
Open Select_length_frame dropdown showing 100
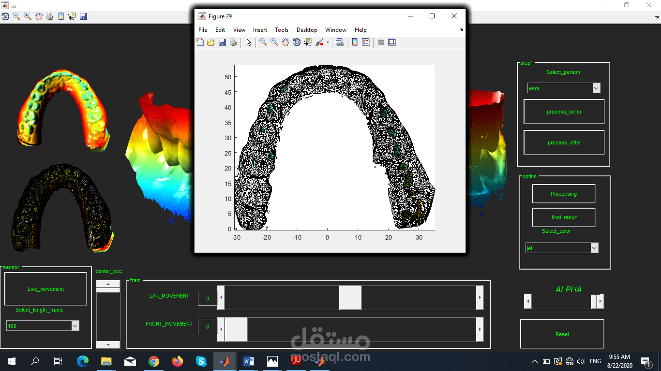coord(43,326)
